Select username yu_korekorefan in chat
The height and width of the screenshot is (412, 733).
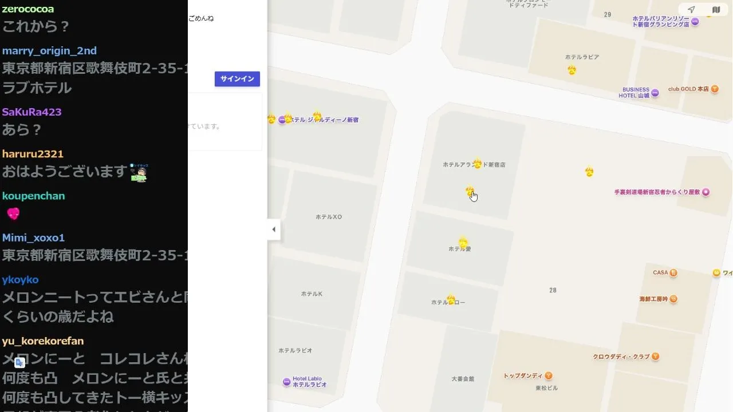43,341
